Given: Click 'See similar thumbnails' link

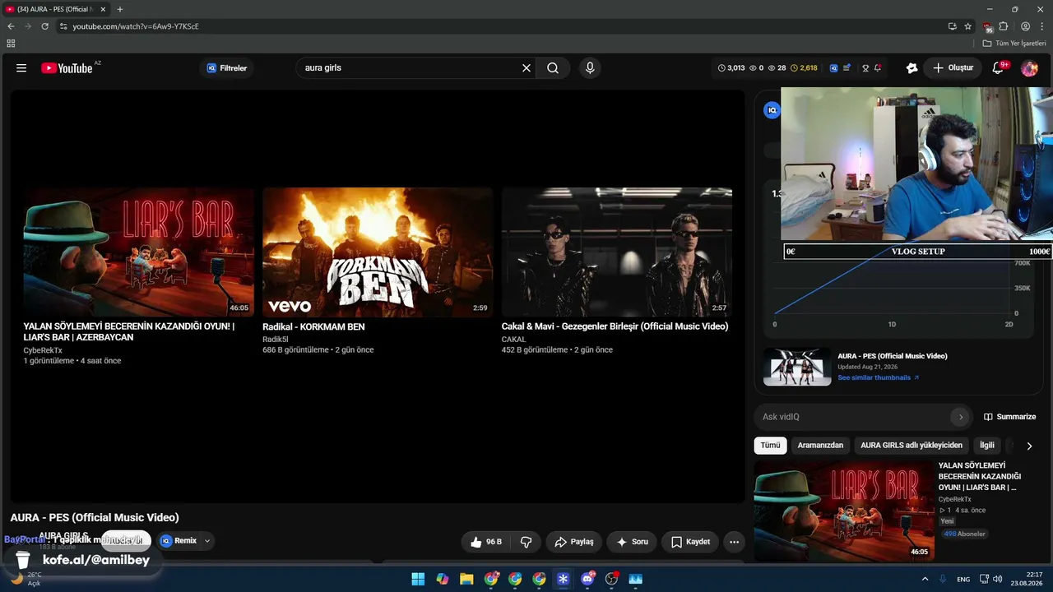Looking at the screenshot, I should coord(878,378).
